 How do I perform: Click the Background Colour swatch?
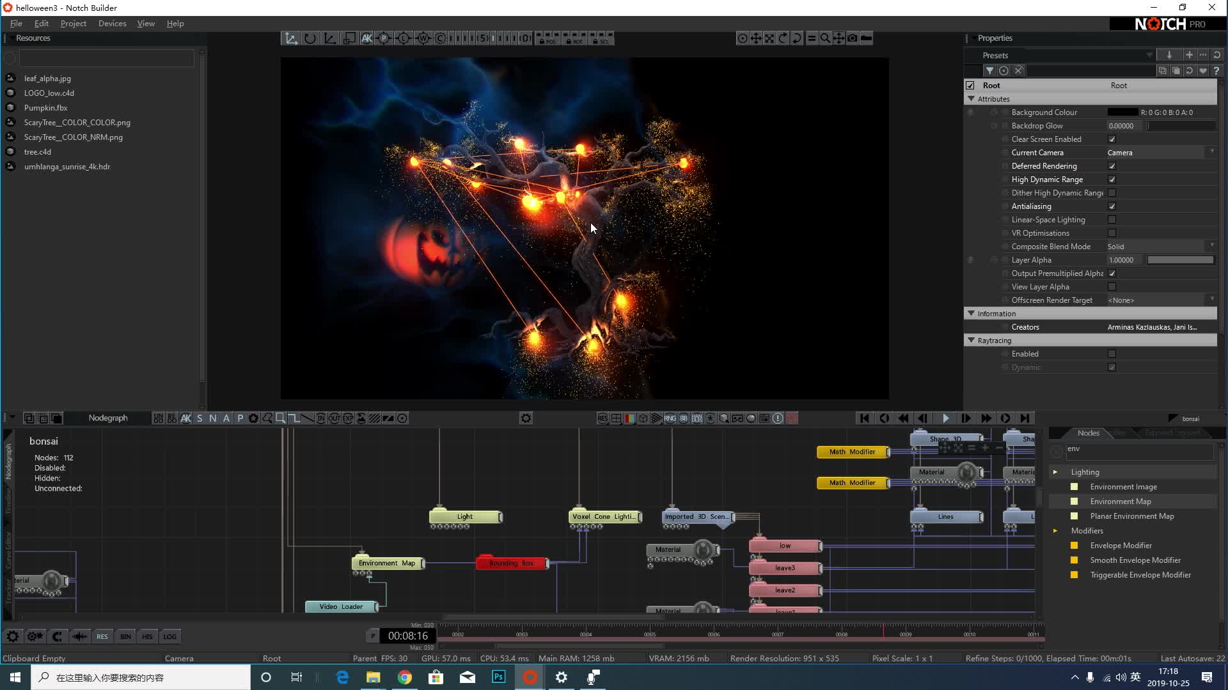coord(1122,112)
